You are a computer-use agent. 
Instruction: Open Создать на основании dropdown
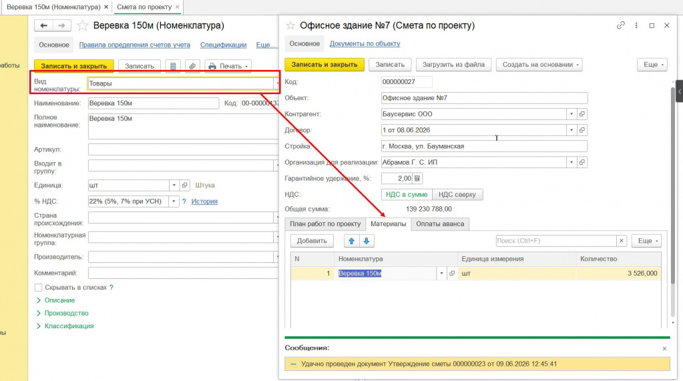540,65
